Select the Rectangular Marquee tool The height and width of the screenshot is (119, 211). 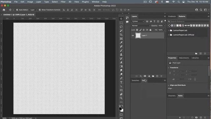(121, 23)
